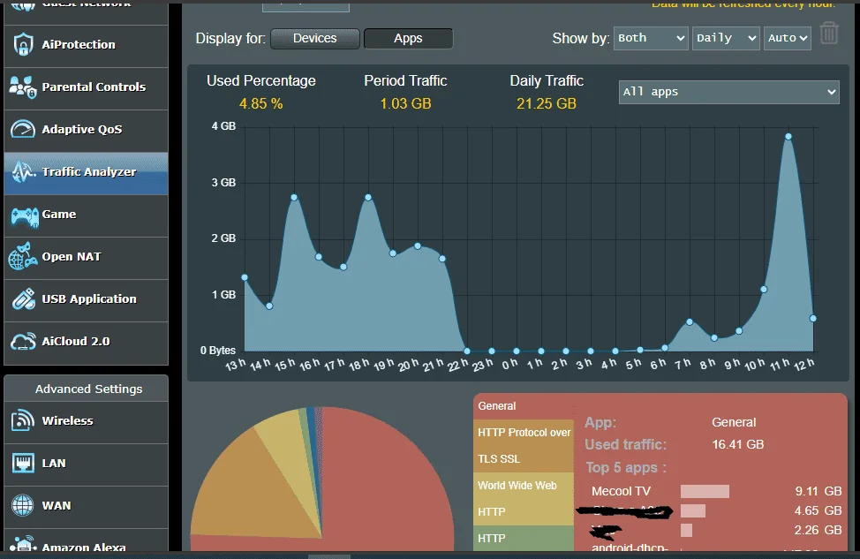Select 'World Wide Web' legend entry

click(524, 499)
